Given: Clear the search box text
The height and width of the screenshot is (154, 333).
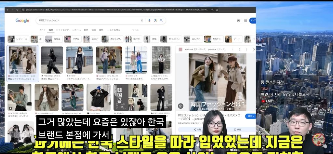Looking at the screenshot, I should (142, 21).
